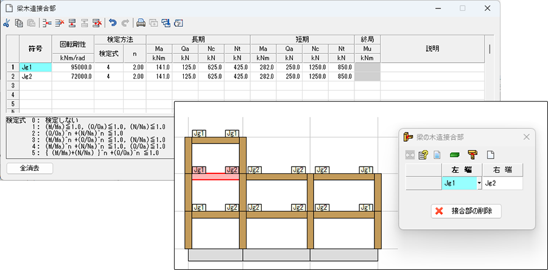The image size is (548, 270).
Task: Click the 右端 Jg2 field
Action: click(x=502, y=182)
